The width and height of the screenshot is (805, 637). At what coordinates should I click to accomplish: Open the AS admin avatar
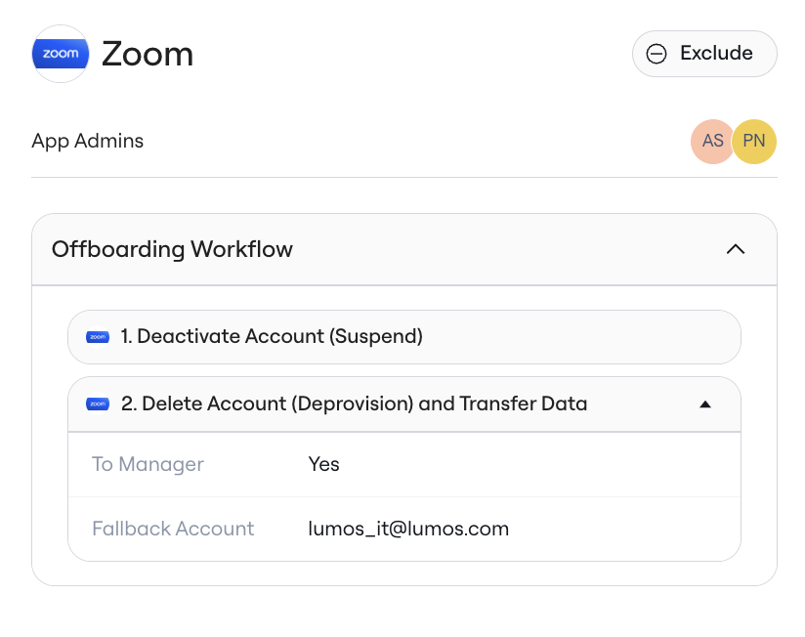click(712, 141)
